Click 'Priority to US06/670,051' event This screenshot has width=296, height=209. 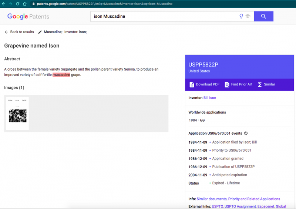[x=232, y=150]
